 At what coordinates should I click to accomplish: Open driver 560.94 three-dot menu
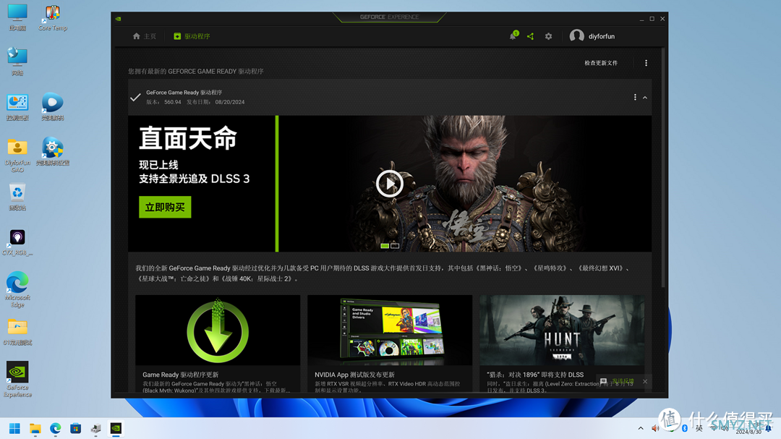pyautogui.click(x=635, y=97)
